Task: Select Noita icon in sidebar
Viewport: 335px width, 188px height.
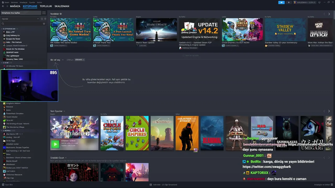Action: 4,110
